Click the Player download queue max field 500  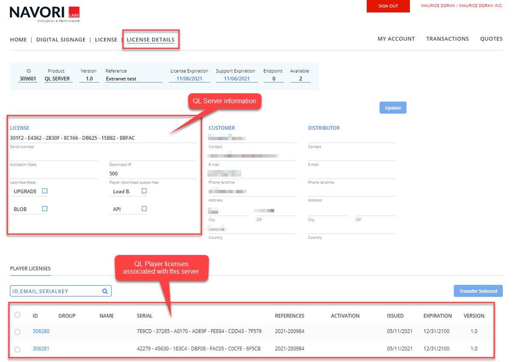pyautogui.click(x=153, y=173)
